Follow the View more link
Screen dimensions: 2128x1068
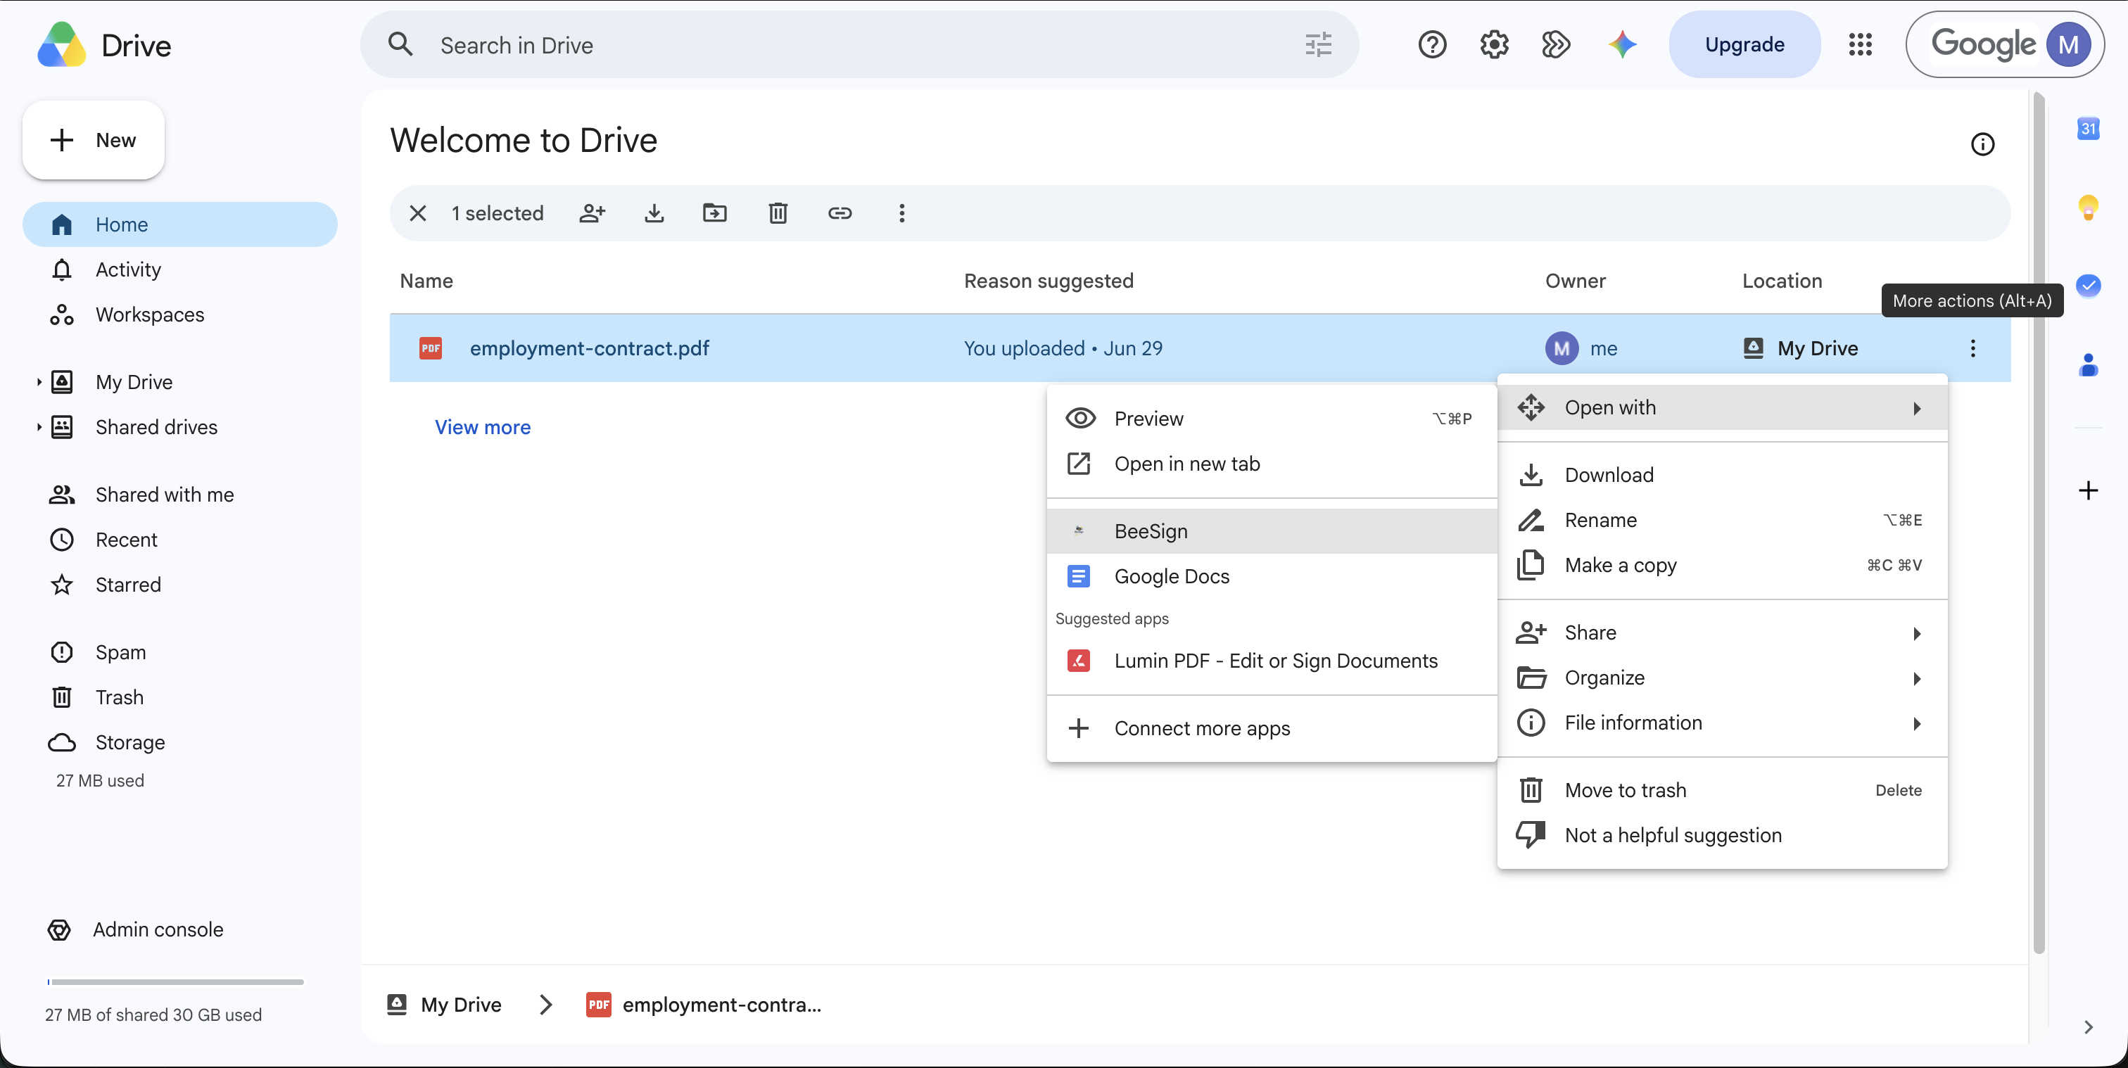pyautogui.click(x=483, y=427)
